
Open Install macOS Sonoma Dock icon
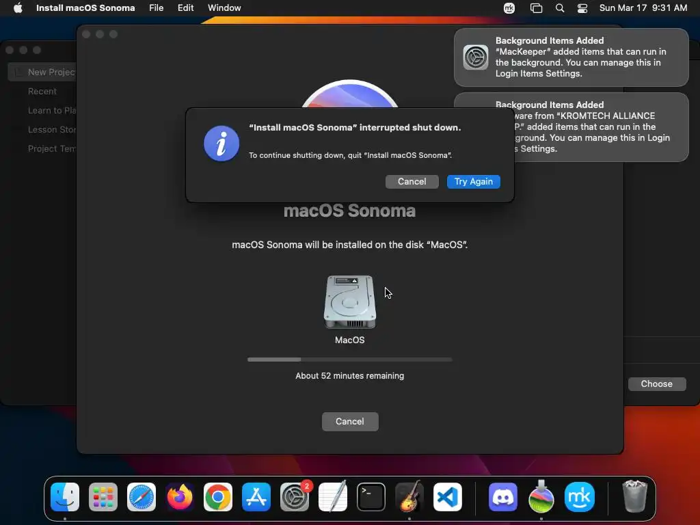click(541, 497)
